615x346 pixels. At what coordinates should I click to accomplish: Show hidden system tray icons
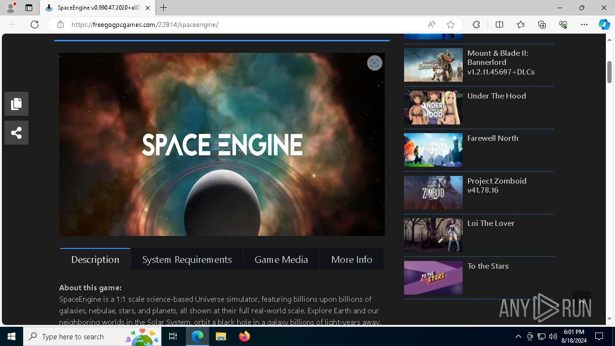coord(518,336)
